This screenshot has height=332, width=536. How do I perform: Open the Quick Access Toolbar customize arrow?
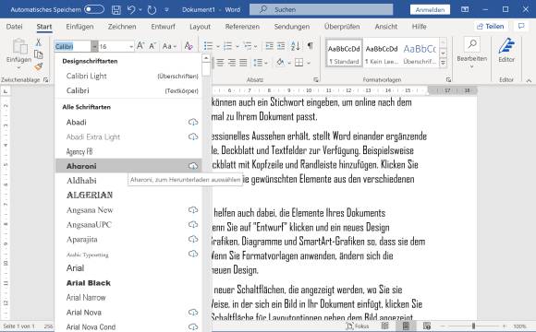pos(166,10)
